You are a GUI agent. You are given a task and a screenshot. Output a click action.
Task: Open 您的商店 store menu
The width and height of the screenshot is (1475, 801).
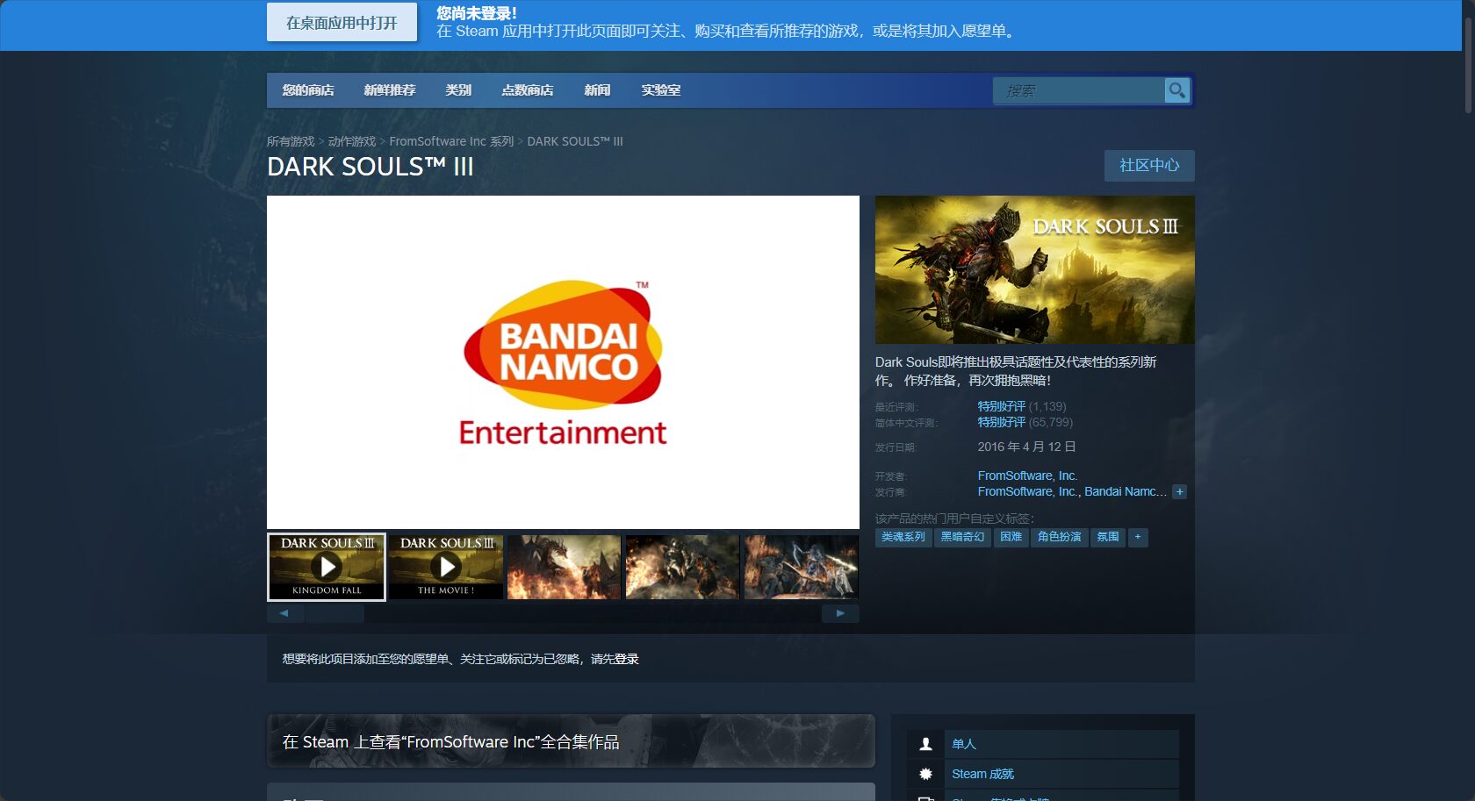coord(307,90)
